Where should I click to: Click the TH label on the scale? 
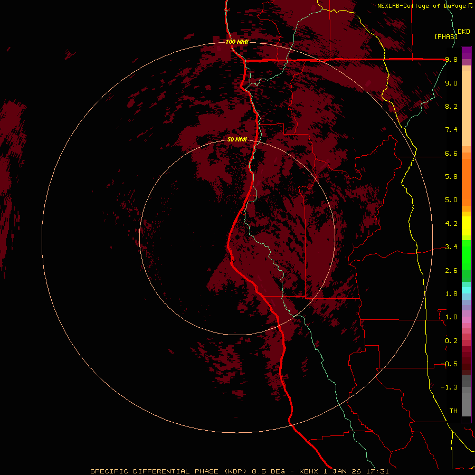point(453,411)
